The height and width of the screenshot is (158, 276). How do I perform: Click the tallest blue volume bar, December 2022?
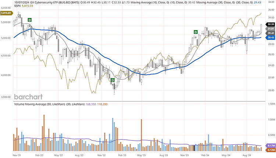pyautogui.click(x=113, y=134)
